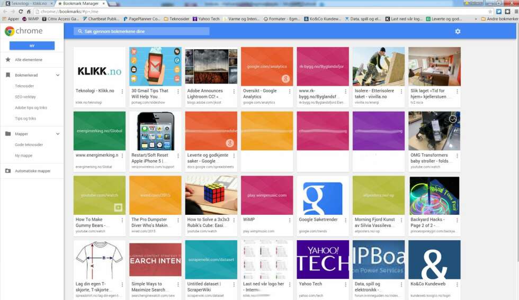Open the Tips og triks sidebar folder
The width and height of the screenshot is (519, 300).
click(x=25, y=119)
